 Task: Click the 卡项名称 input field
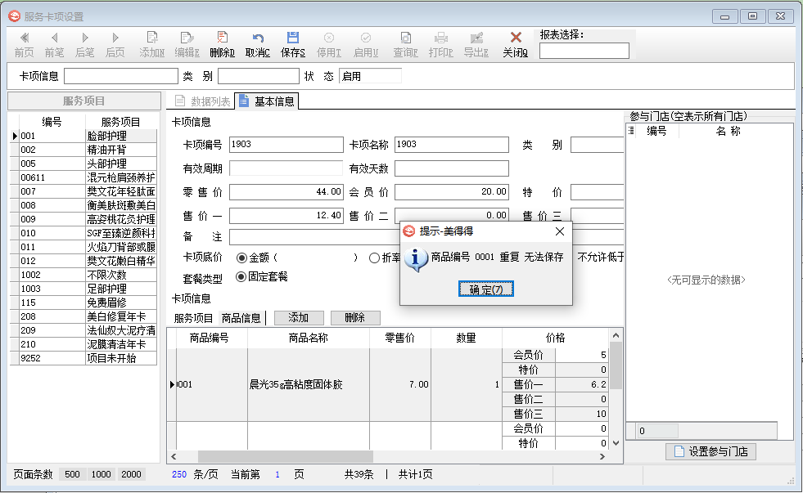pyautogui.click(x=452, y=145)
